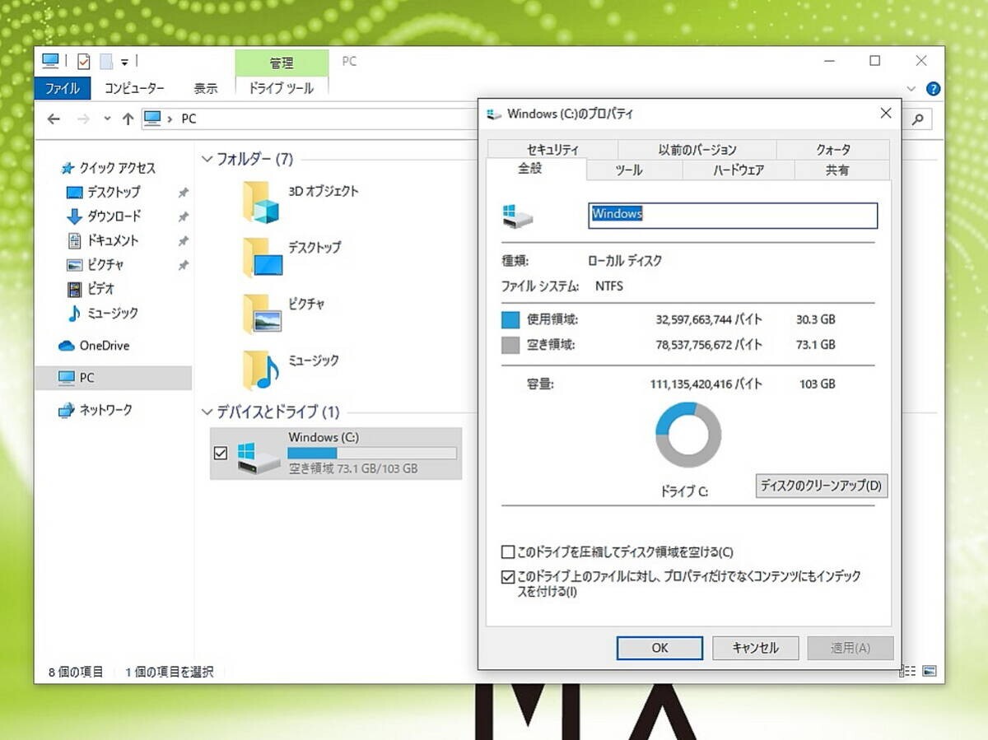
Task: Select the 全般 tab
Action: (536, 169)
